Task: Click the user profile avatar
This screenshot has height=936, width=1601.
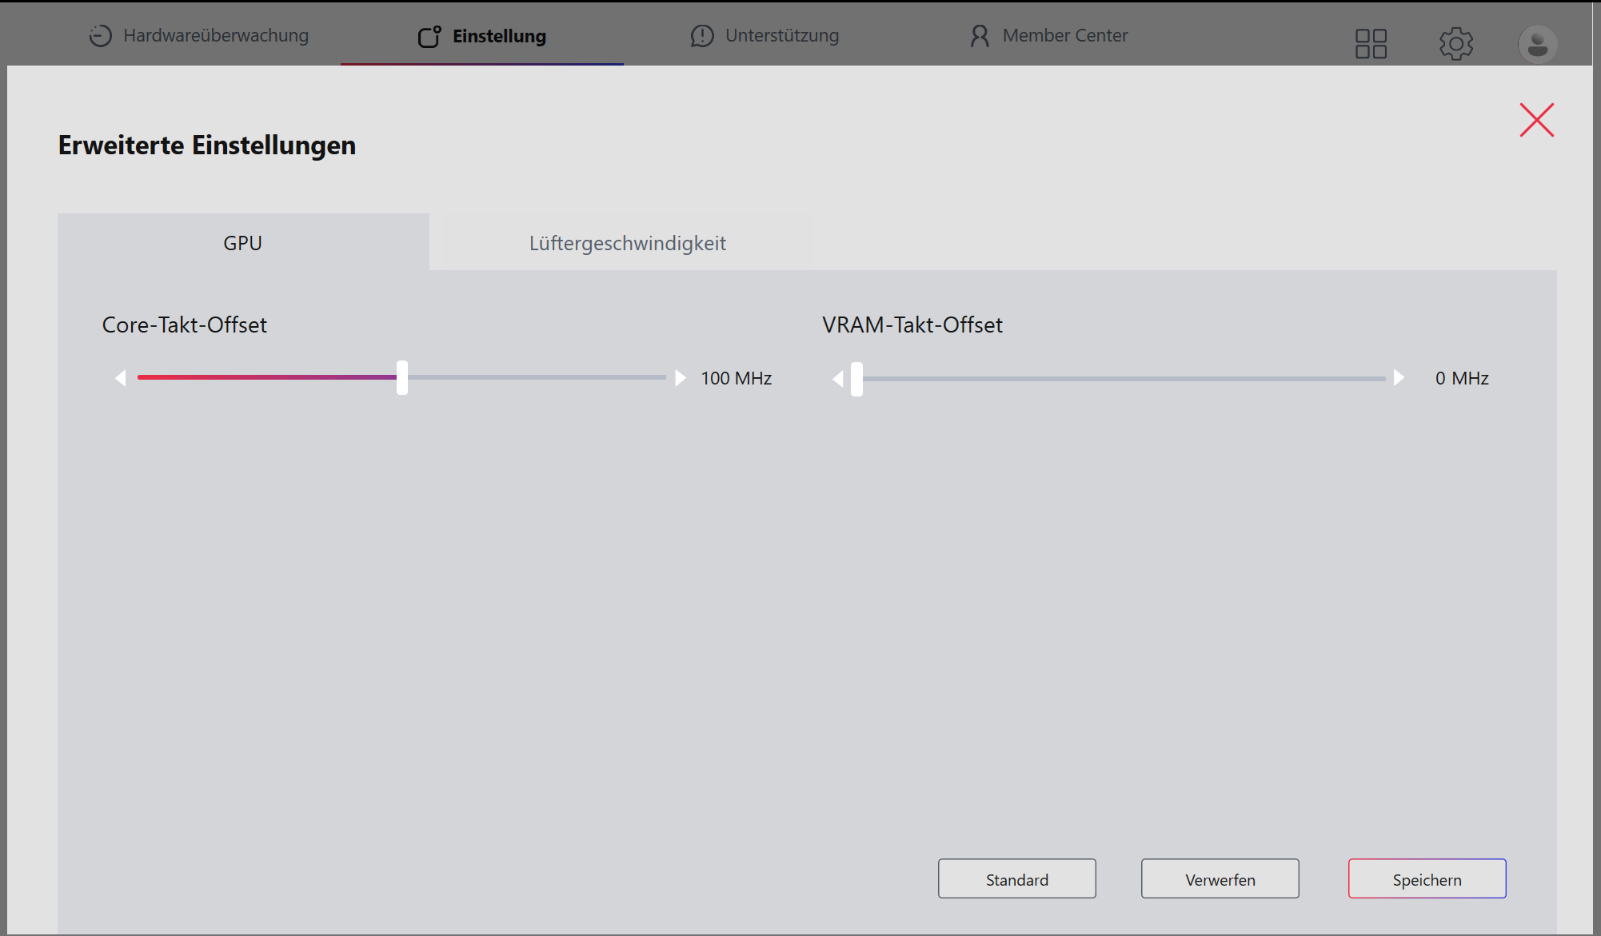Action: click(x=1537, y=43)
